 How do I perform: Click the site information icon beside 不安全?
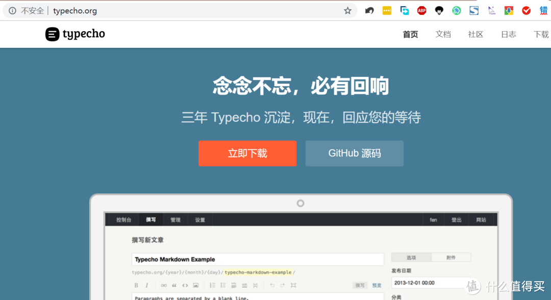pyautogui.click(x=12, y=11)
